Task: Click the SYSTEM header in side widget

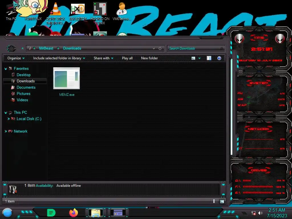Action: pyautogui.click(x=259, y=83)
